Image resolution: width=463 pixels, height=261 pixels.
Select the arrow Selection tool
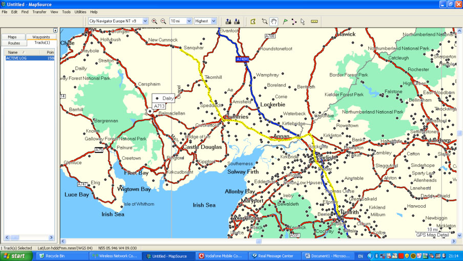(x=303, y=21)
